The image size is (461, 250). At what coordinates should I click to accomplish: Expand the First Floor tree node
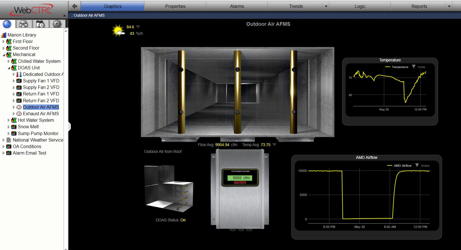click(3, 42)
